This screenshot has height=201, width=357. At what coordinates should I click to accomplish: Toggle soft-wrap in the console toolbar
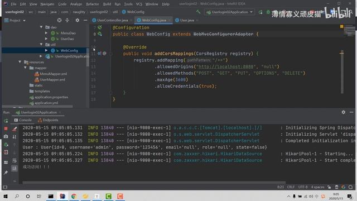click(x=15, y=161)
